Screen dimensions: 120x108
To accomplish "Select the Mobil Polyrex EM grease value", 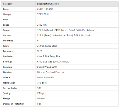I will click(x=46, y=78).
